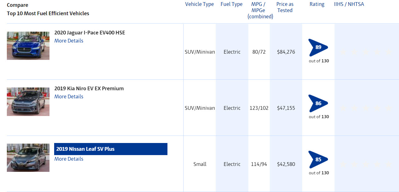Click the 2019 Kia Niro EV EX Premium title

pyautogui.click(x=89, y=88)
